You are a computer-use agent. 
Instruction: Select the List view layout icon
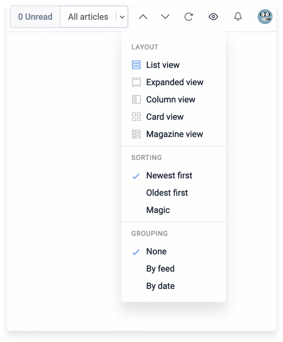136,65
